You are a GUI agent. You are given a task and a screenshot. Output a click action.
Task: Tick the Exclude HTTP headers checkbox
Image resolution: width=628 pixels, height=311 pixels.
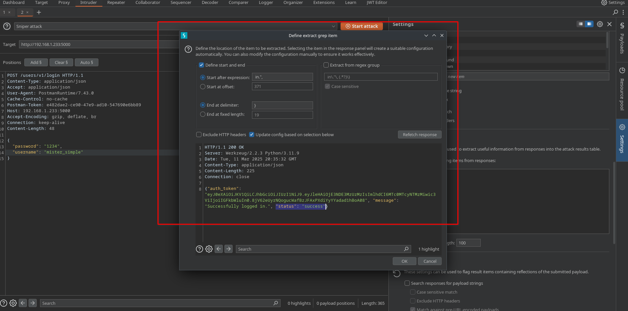199,135
